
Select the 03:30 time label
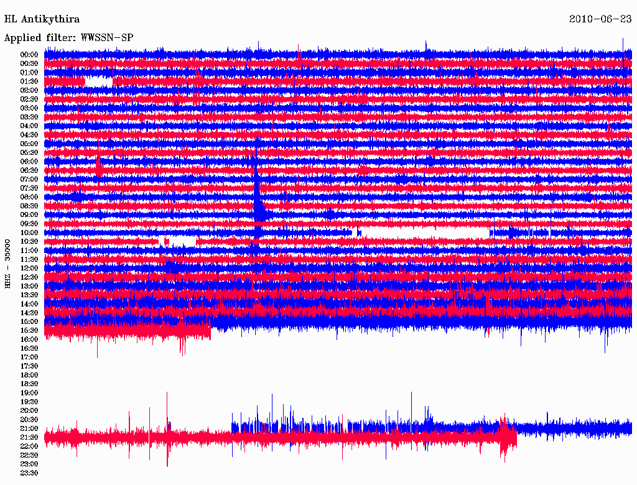coord(29,117)
